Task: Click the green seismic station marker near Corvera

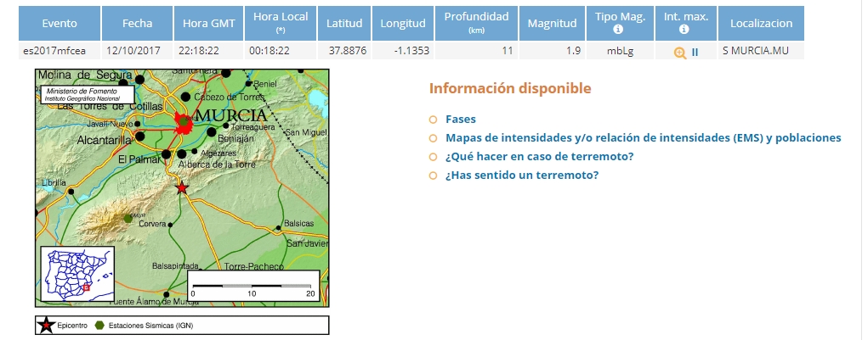Action: (x=128, y=218)
